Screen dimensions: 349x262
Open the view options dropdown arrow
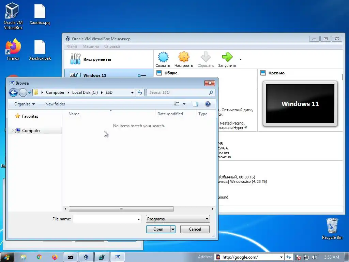(x=184, y=104)
